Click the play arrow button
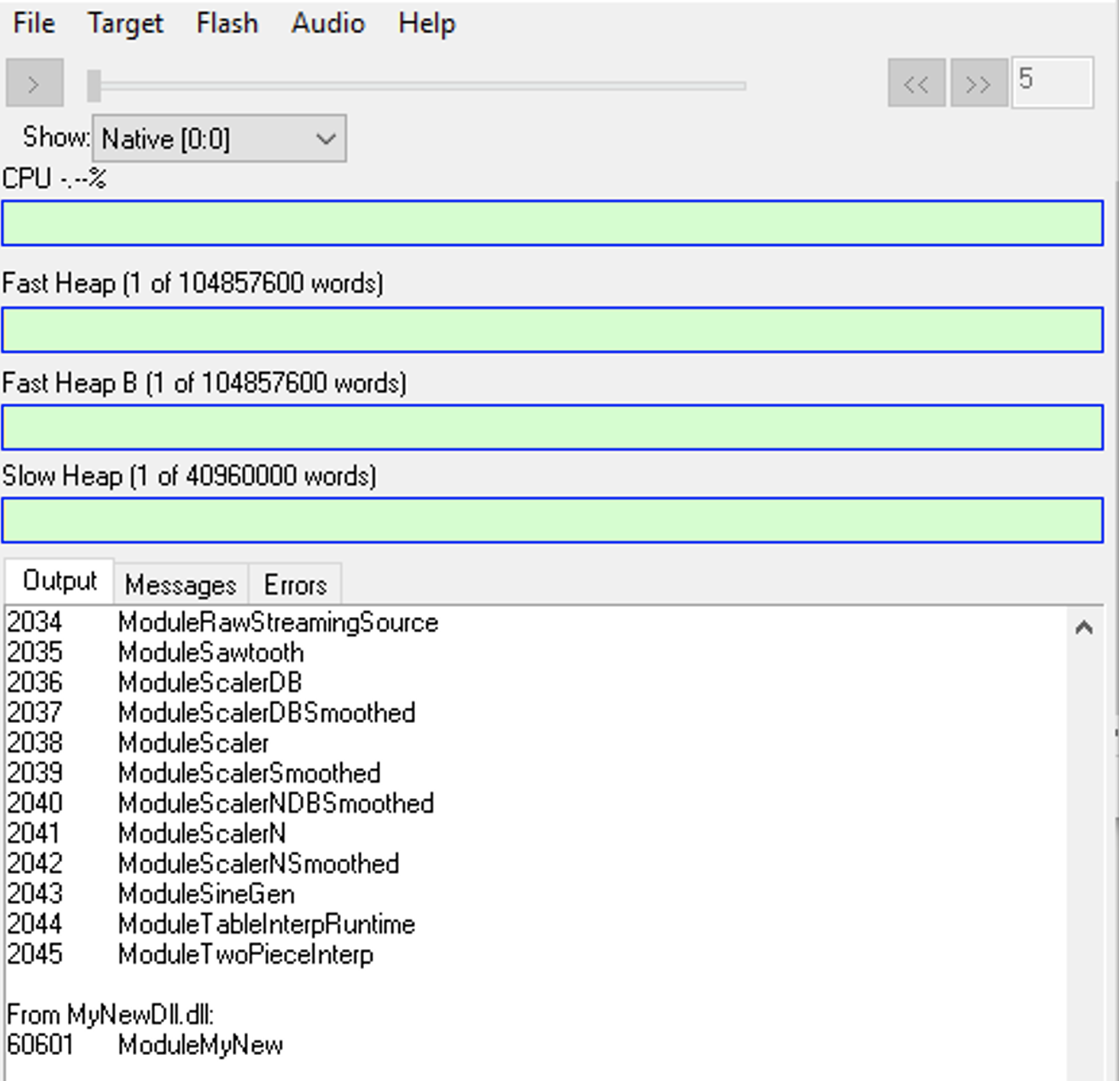 [x=34, y=83]
